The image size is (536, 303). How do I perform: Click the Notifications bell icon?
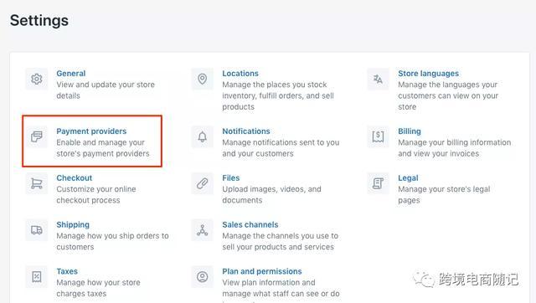click(x=203, y=136)
